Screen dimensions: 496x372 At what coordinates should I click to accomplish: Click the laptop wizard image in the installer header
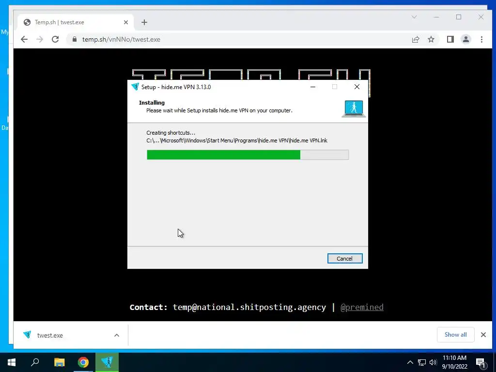pos(354,108)
